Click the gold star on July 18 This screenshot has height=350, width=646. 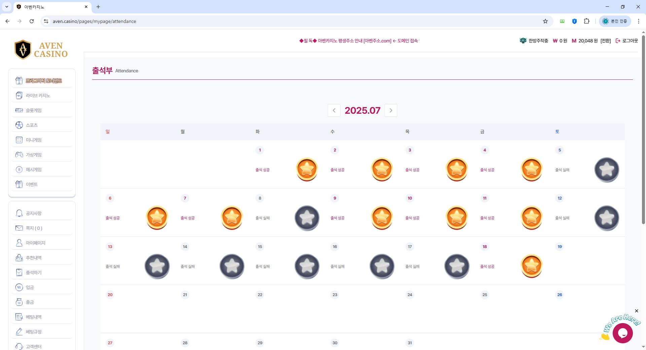[x=532, y=266]
